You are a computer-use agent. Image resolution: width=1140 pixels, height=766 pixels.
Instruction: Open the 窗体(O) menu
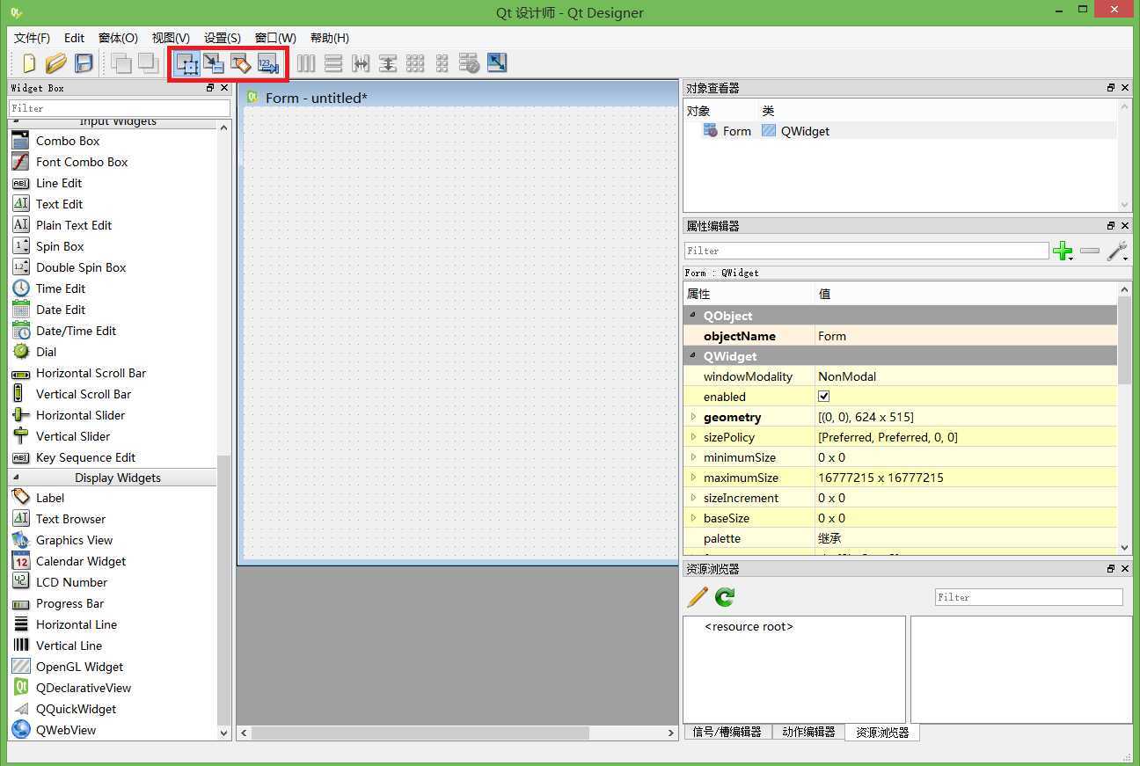coord(118,38)
